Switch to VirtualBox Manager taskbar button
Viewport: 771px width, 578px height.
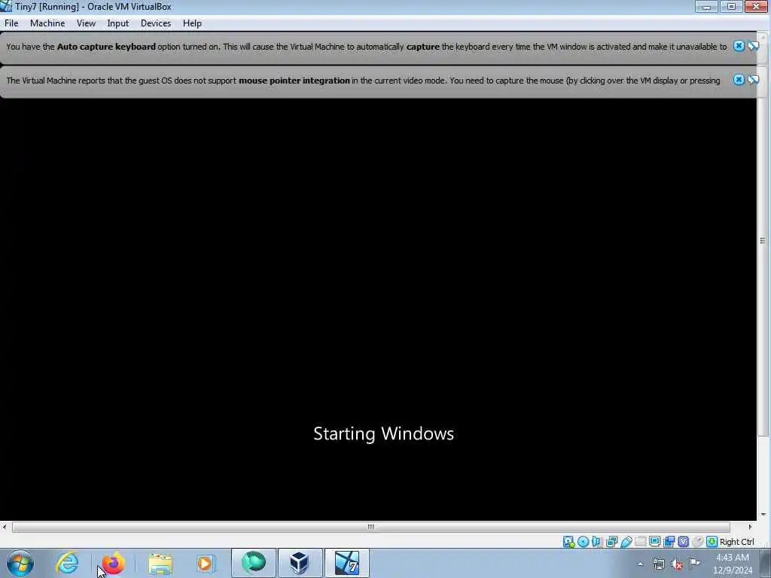300,563
